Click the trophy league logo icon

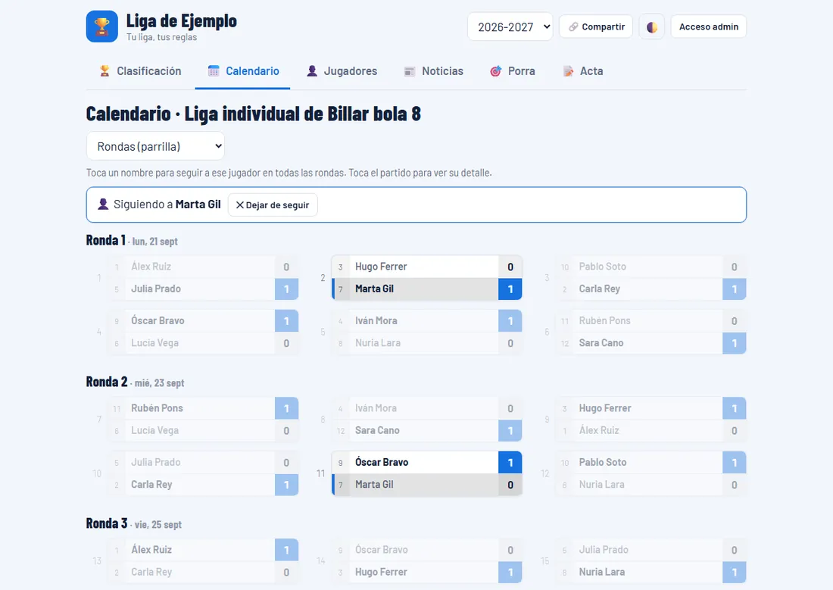point(102,27)
